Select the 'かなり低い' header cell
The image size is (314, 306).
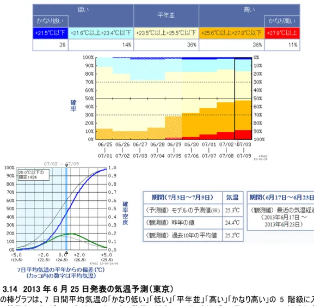[x=51, y=21]
